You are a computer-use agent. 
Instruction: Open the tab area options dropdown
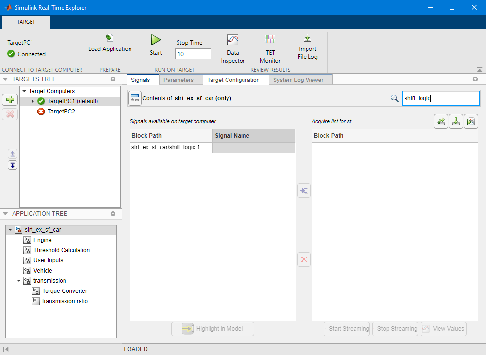click(475, 80)
